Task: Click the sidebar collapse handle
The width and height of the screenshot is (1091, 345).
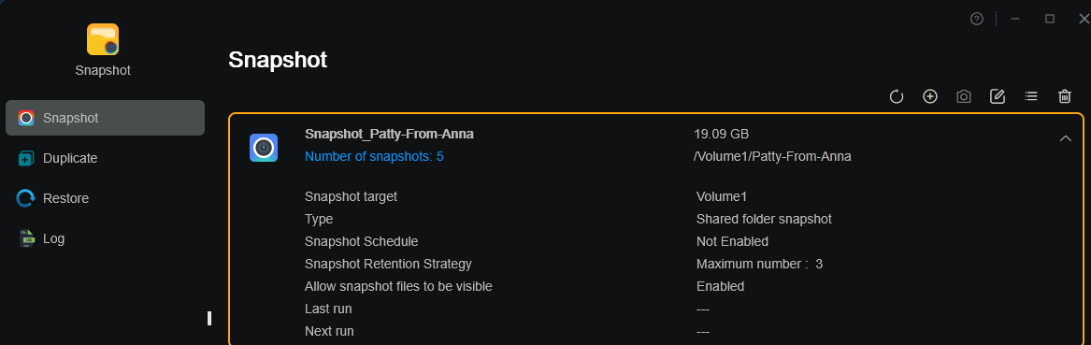Action: (x=209, y=319)
